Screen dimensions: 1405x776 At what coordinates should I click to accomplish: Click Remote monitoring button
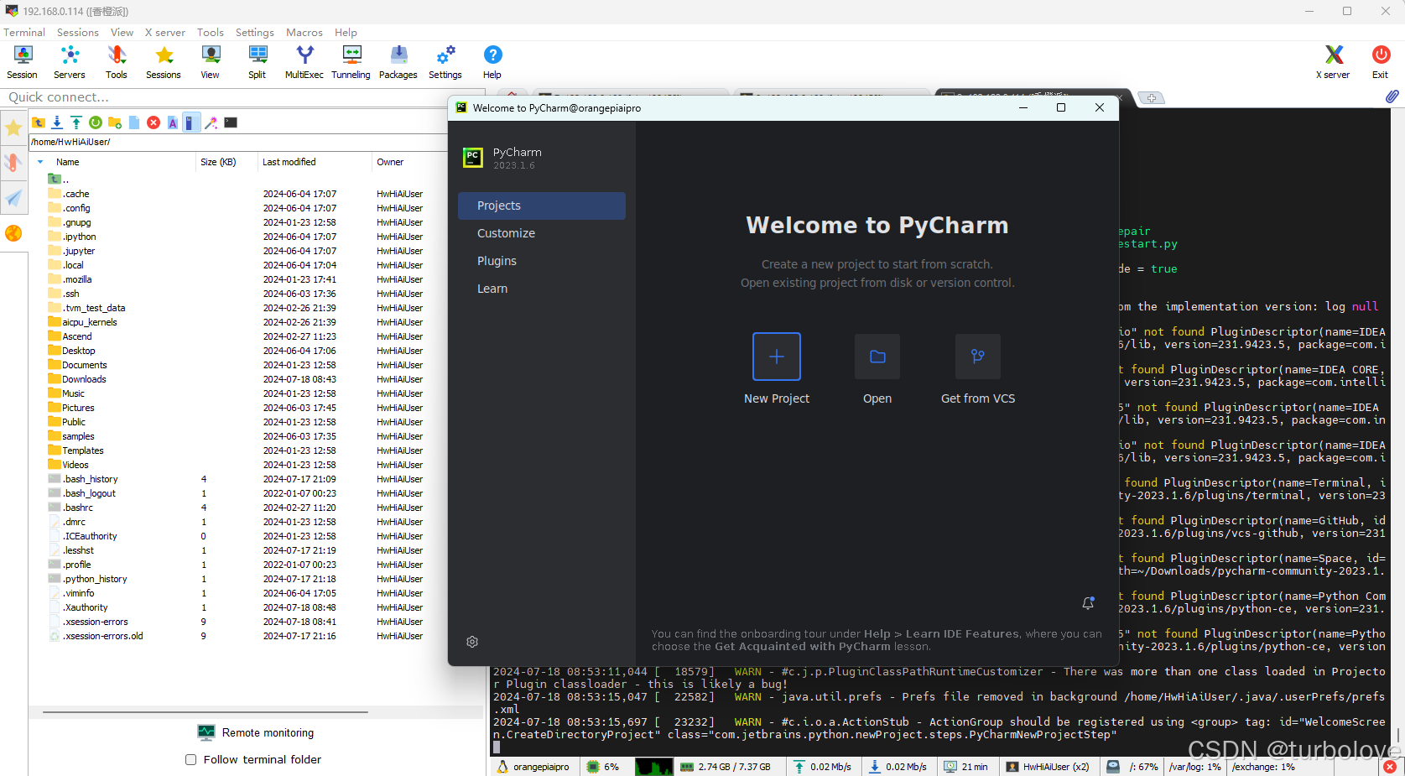(x=256, y=732)
